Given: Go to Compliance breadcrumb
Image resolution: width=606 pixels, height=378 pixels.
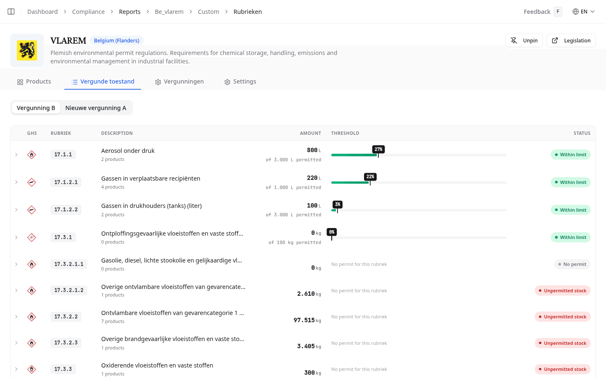Looking at the screenshot, I should (x=88, y=12).
